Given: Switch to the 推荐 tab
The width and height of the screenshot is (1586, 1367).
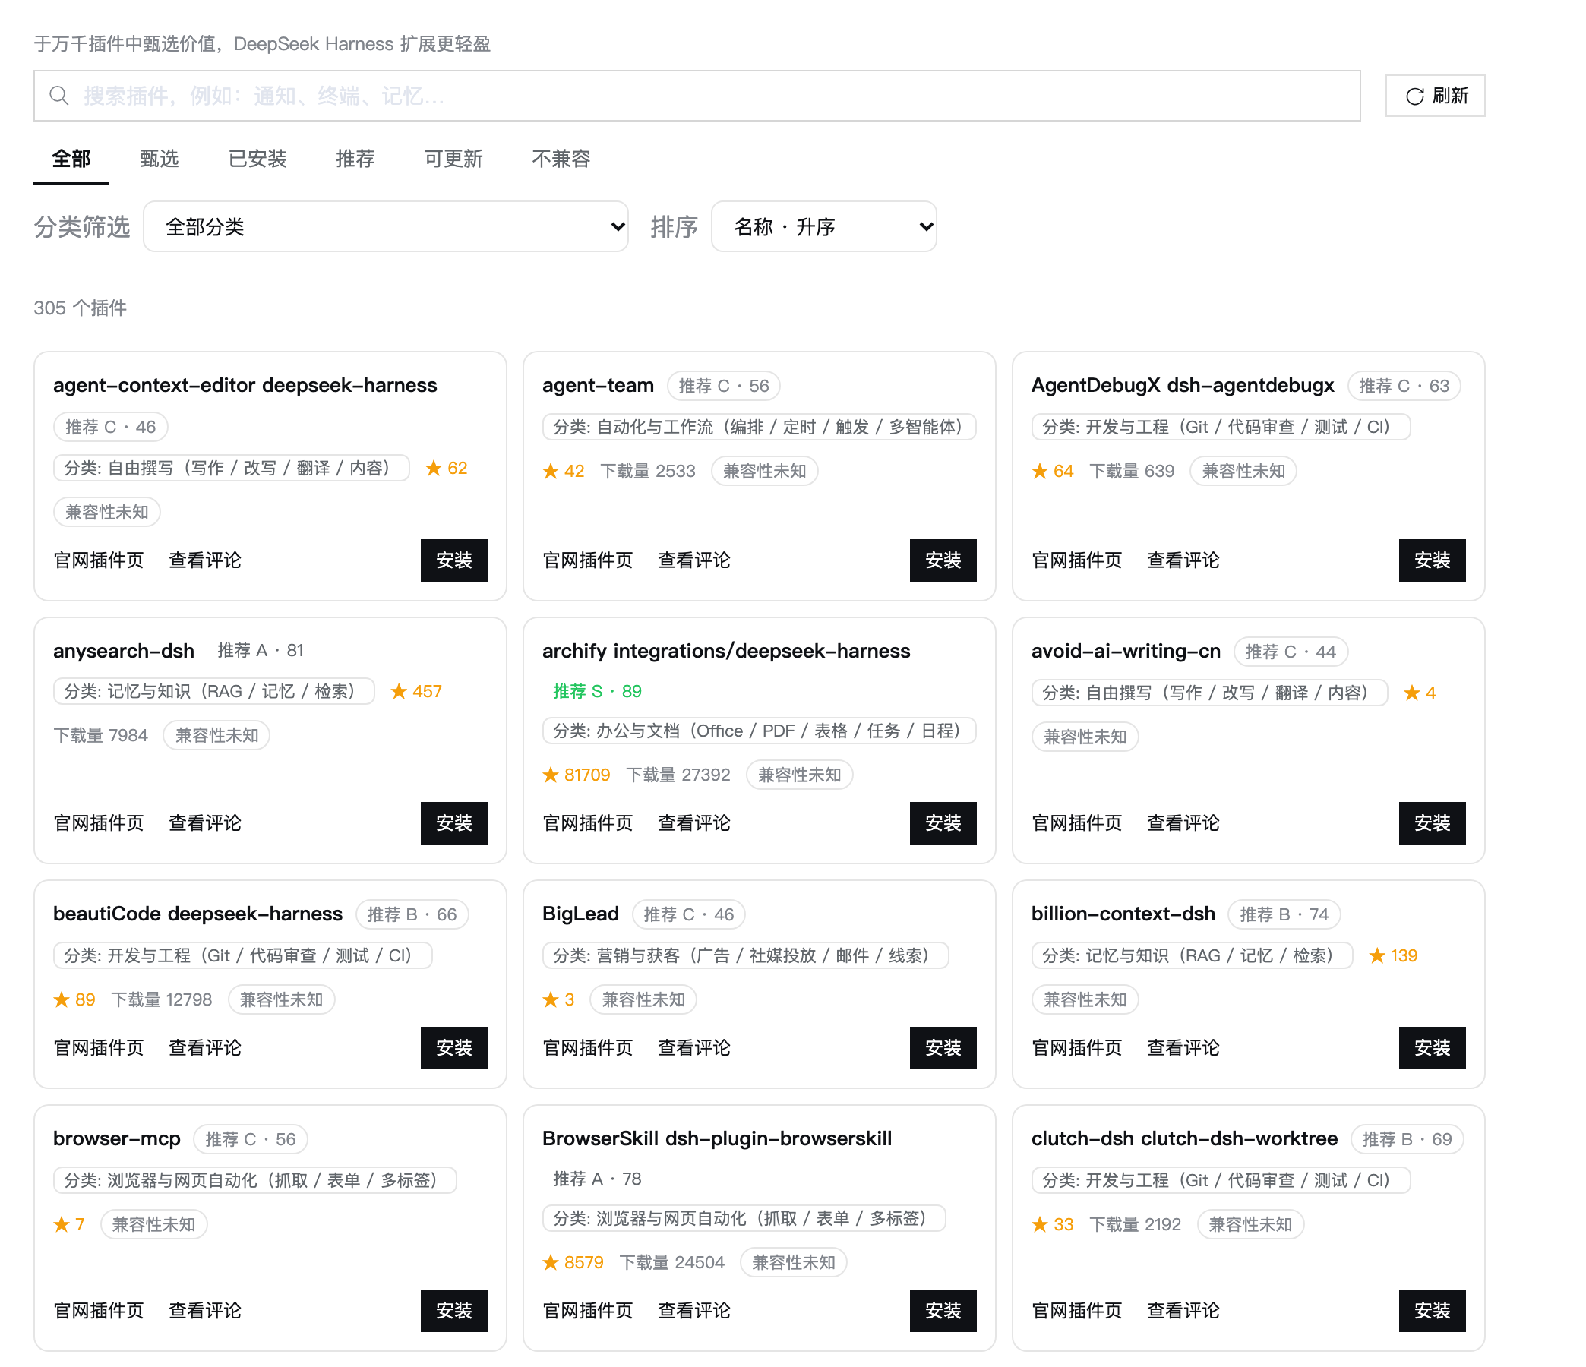Looking at the screenshot, I should click(x=355, y=159).
